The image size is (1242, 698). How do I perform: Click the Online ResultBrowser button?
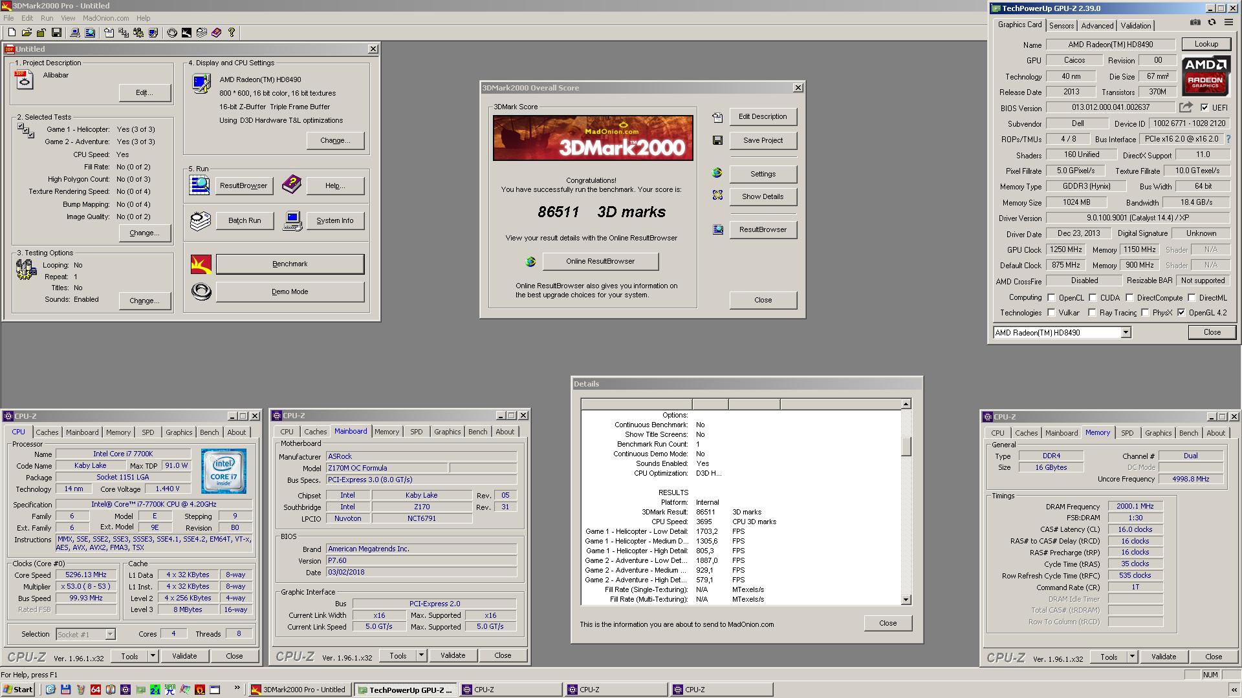click(600, 261)
